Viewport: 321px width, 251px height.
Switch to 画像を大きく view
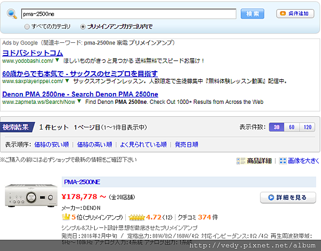[303, 161]
